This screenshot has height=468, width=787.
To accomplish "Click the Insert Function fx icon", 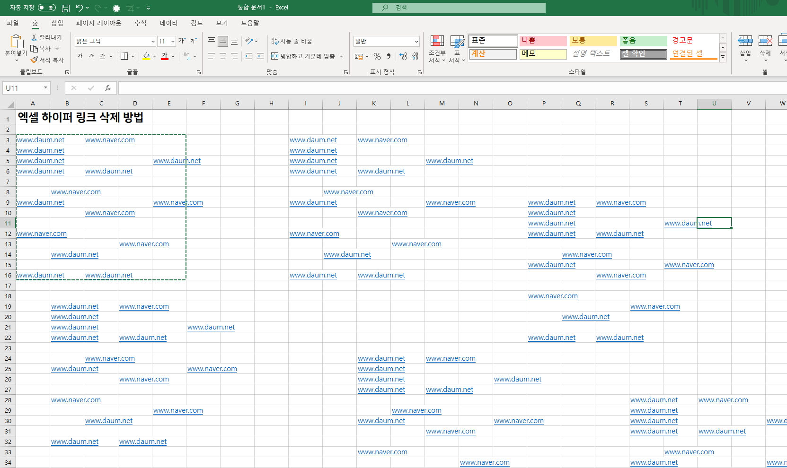I will pyautogui.click(x=108, y=88).
